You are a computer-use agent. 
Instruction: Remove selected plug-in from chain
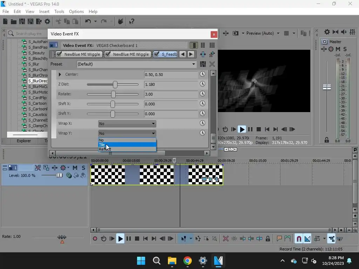click(212, 54)
